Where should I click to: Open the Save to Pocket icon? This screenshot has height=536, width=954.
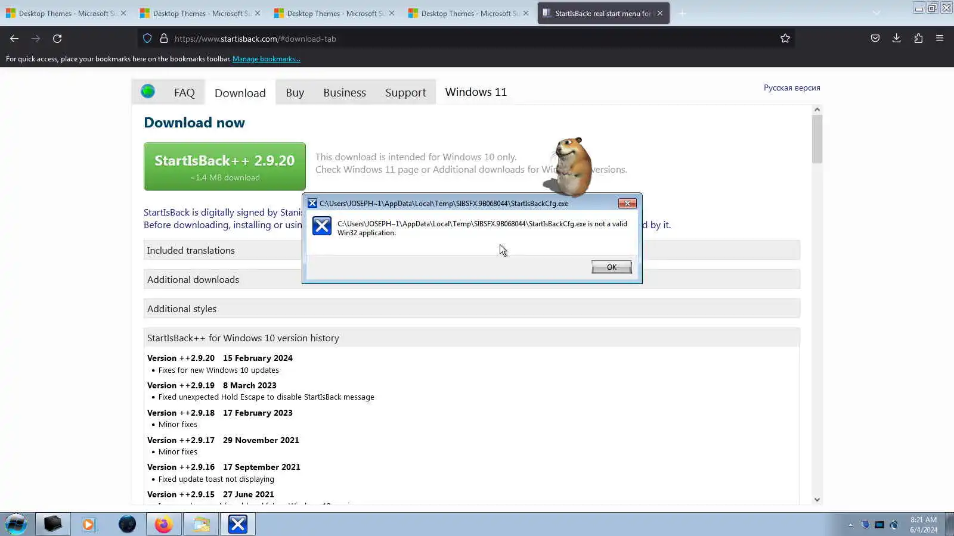coord(875,39)
